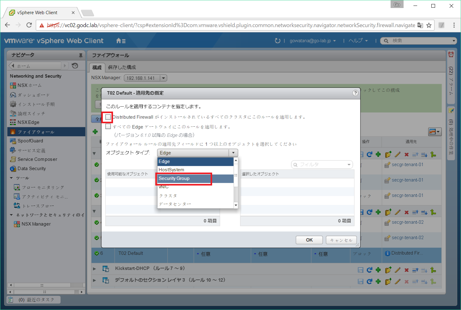Refresh the デフォルトのセクション レイヤ 3 section

pos(369,281)
